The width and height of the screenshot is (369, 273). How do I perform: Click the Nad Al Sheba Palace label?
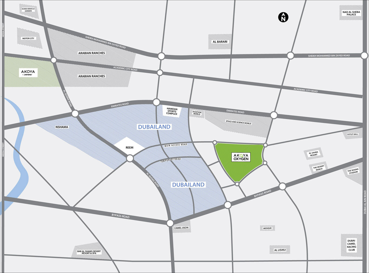351,13
